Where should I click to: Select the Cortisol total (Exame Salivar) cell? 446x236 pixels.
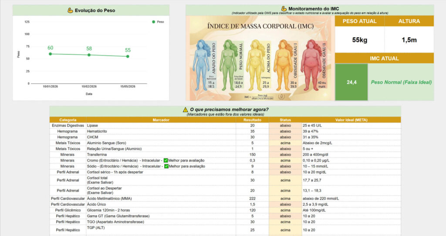161,180
